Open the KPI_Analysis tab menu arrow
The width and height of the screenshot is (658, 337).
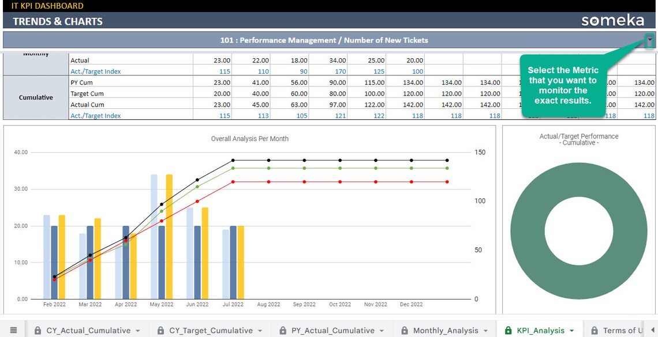(571, 331)
